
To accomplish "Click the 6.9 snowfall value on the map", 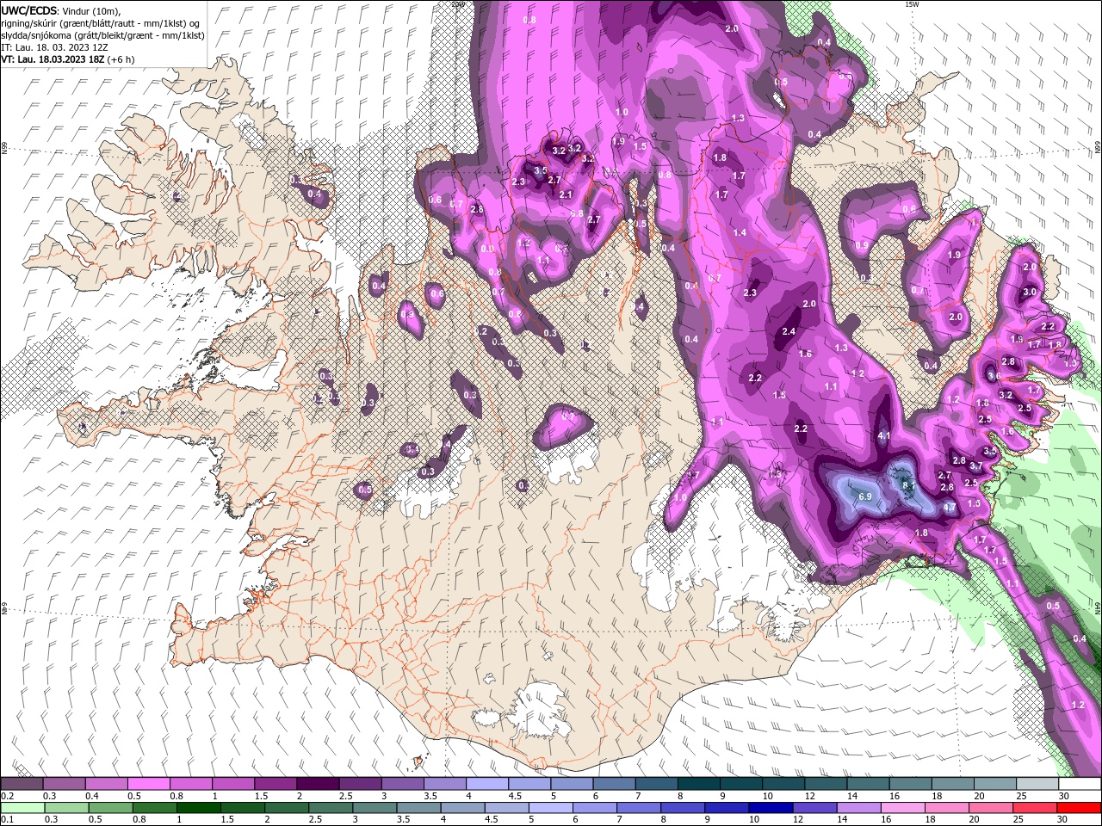I will tap(865, 497).
